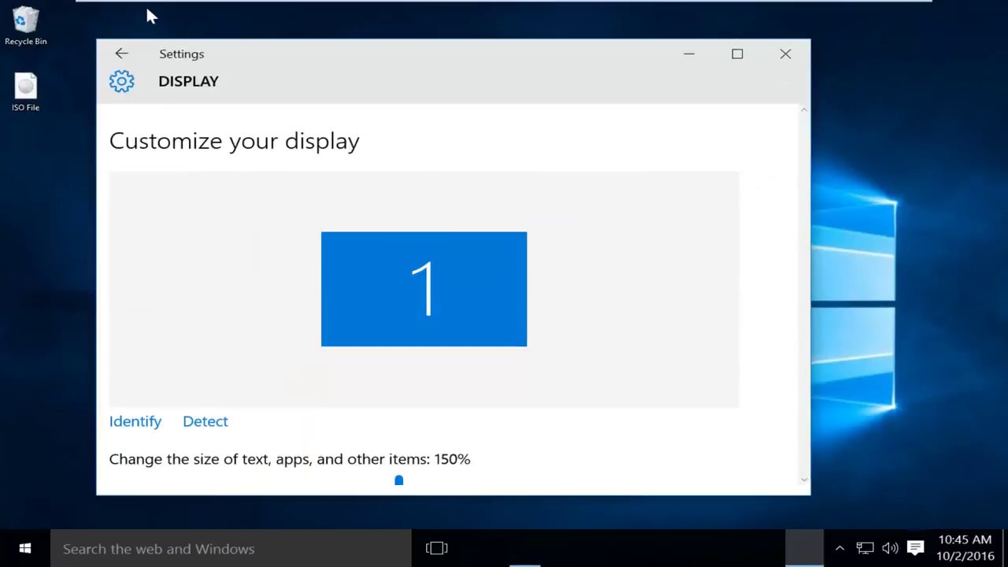
Task: Open the volume speaker tray icon
Action: [x=890, y=549]
